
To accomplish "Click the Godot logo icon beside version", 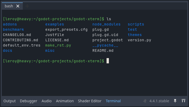I will pos(145,101).
